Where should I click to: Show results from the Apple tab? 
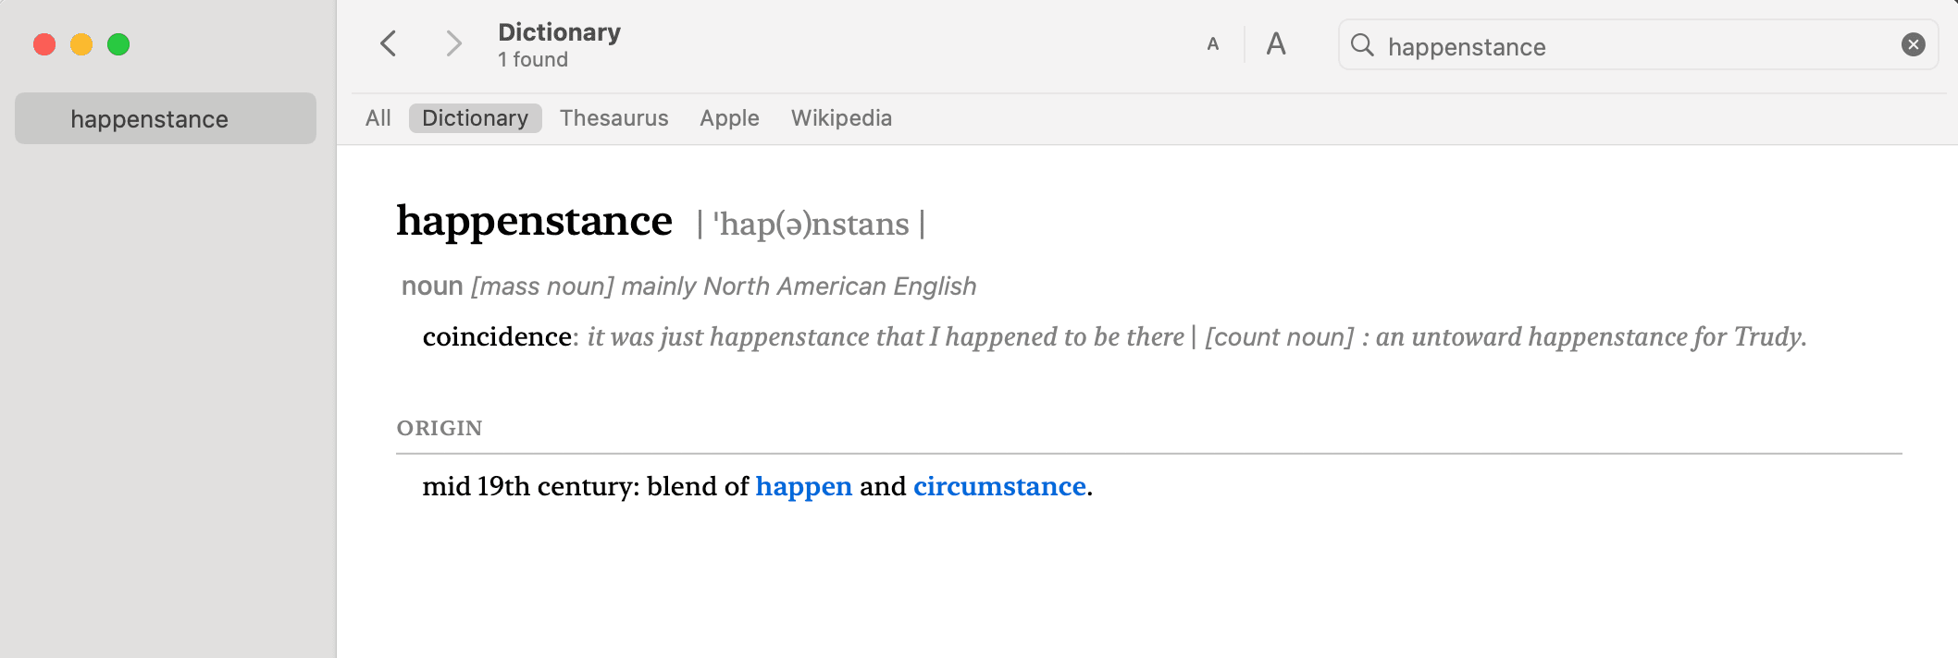[729, 118]
